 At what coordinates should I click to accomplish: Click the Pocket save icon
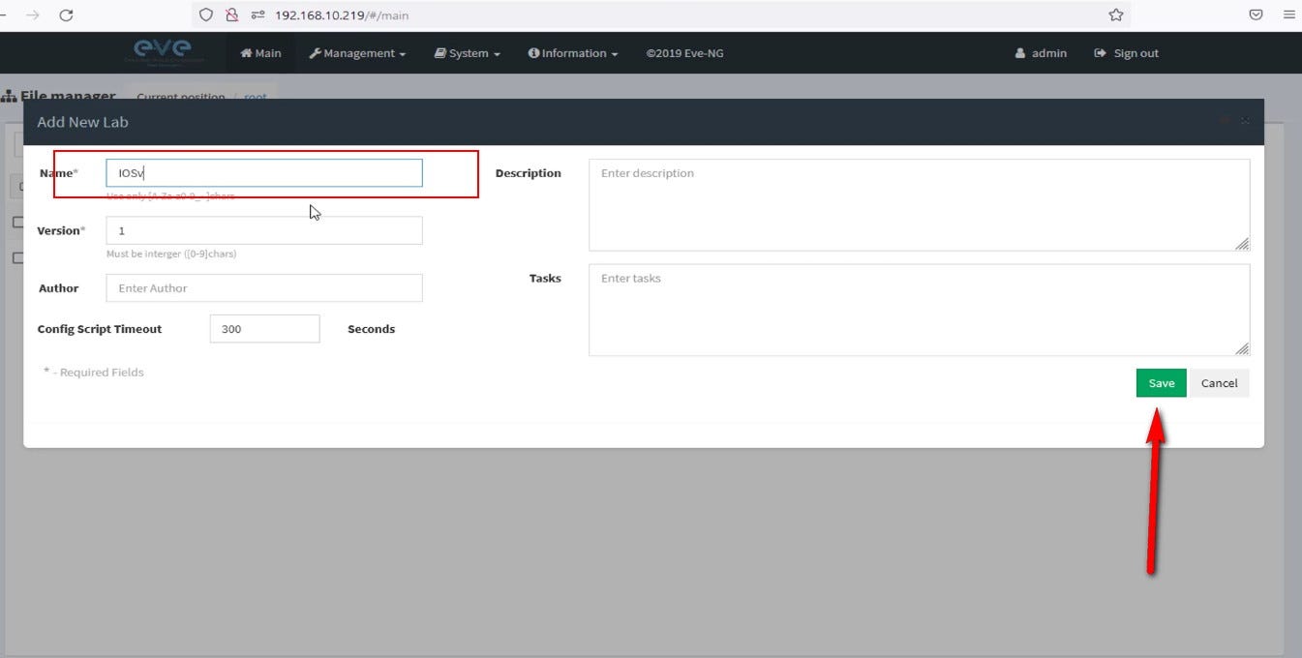pos(1256,15)
